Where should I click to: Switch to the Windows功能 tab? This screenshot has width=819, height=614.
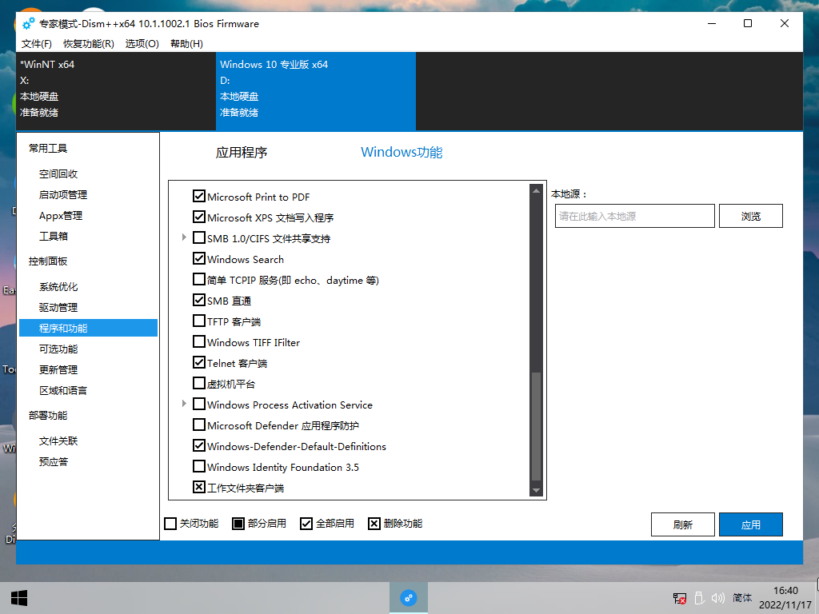point(402,153)
